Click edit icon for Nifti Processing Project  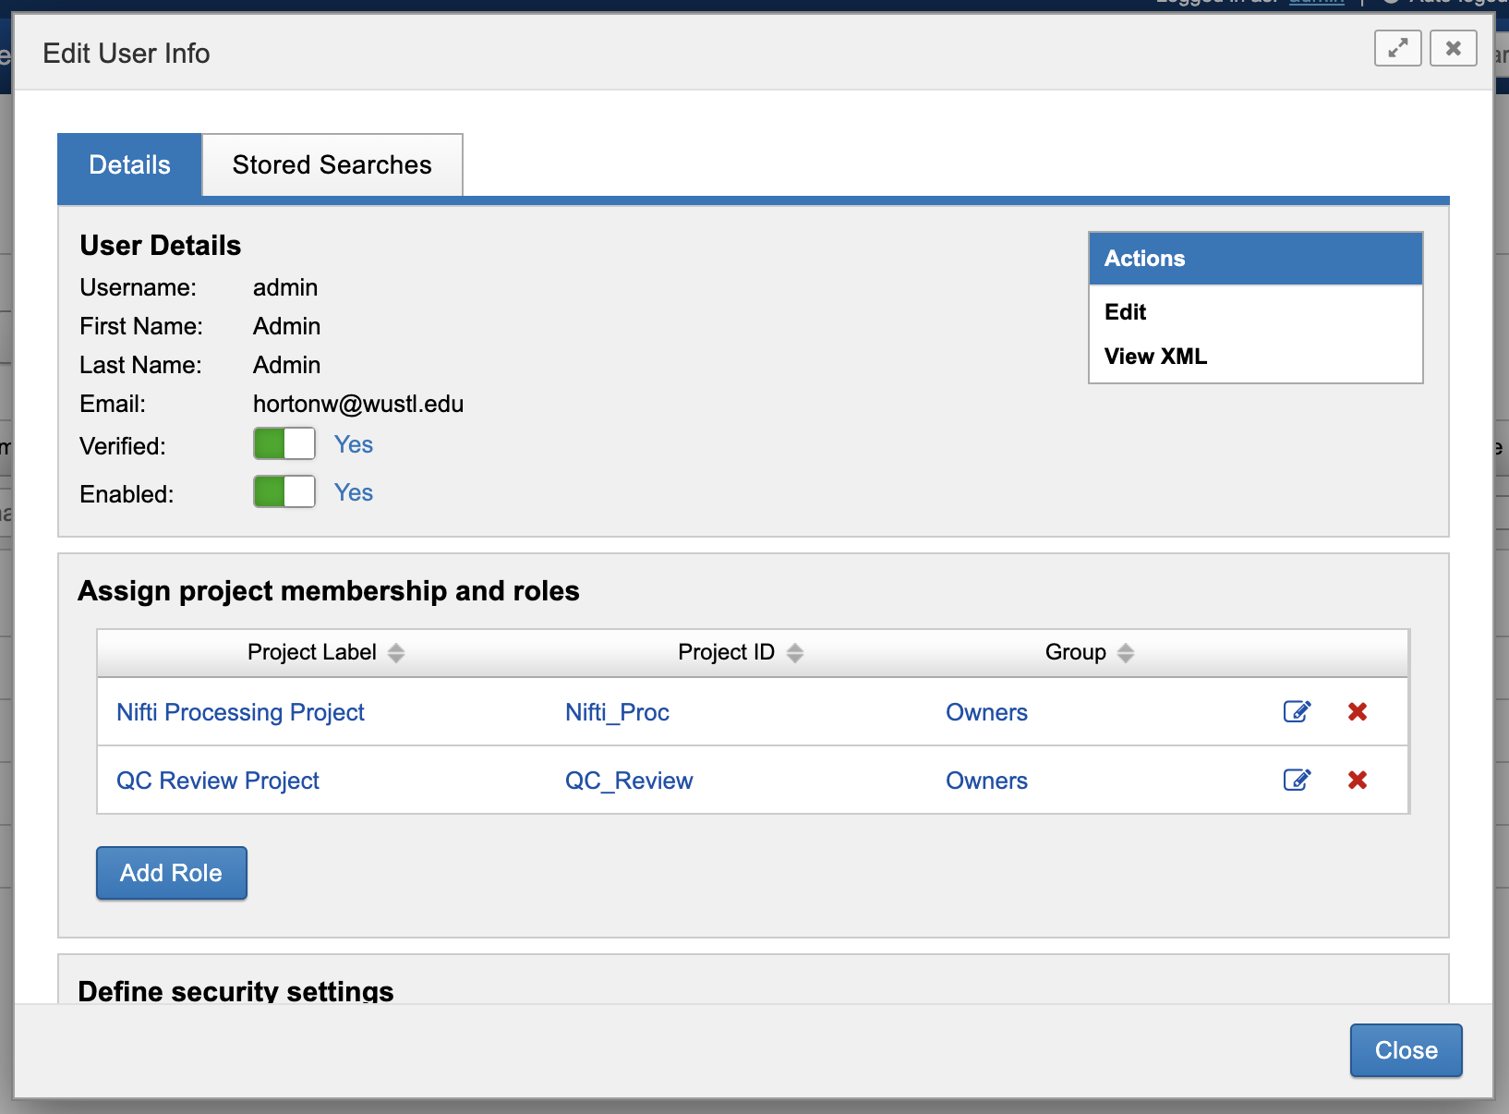click(x=1297, y=711)
